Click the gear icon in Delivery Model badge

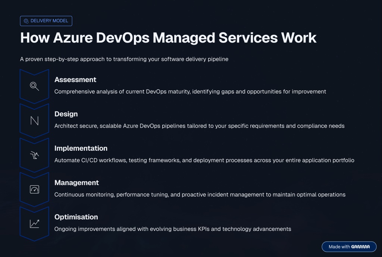[26, 21]
